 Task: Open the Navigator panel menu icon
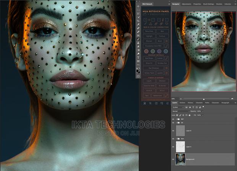(x=235, y=4)
